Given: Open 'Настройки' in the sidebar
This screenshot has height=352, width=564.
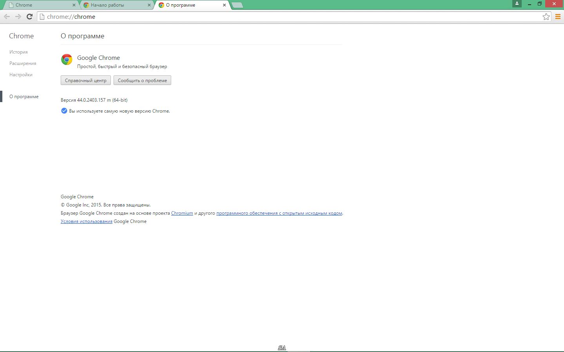Looking at the screenshot, I should pyautogui.click(x=21, y=75).
